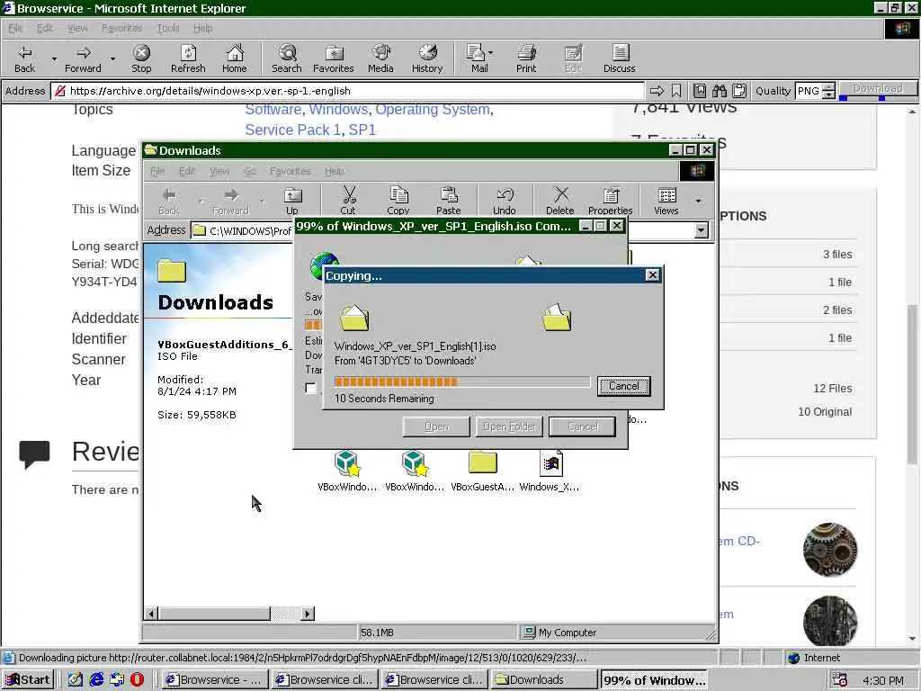The image size is (921, 691).
Task: Click Undo in Downloads window toolbar
Action: (505, 201)
